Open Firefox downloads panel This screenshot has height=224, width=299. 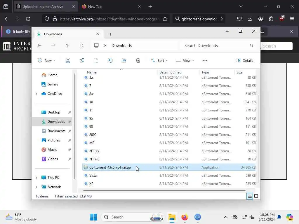(x=250, y=19)
